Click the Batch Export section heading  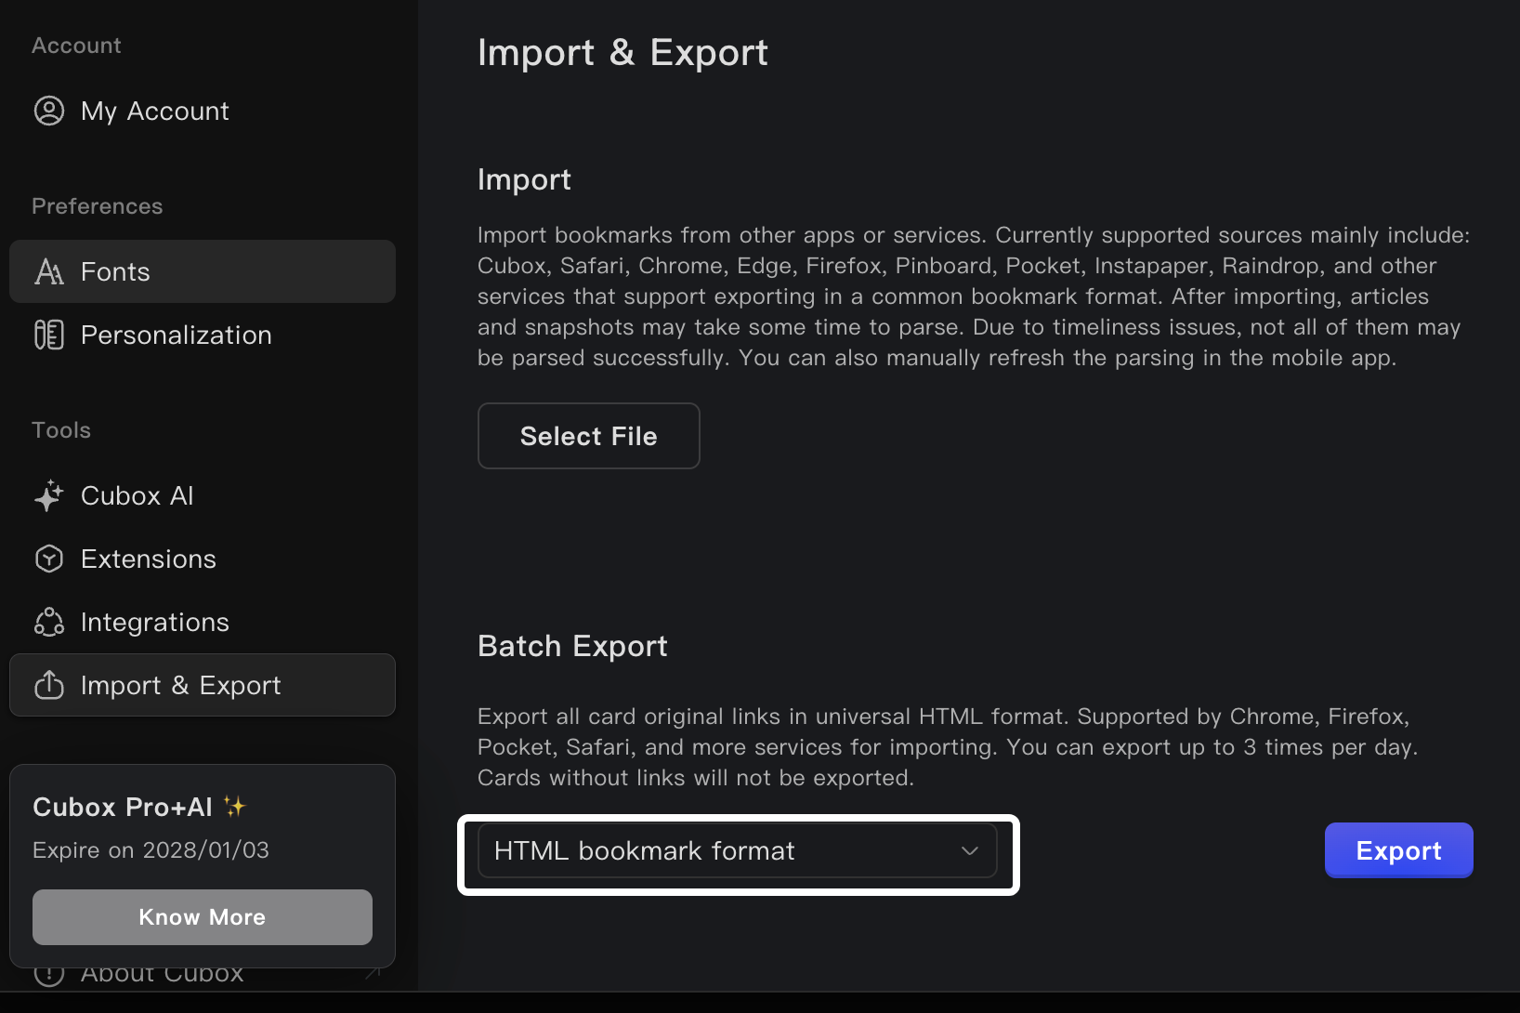[572, 646]
